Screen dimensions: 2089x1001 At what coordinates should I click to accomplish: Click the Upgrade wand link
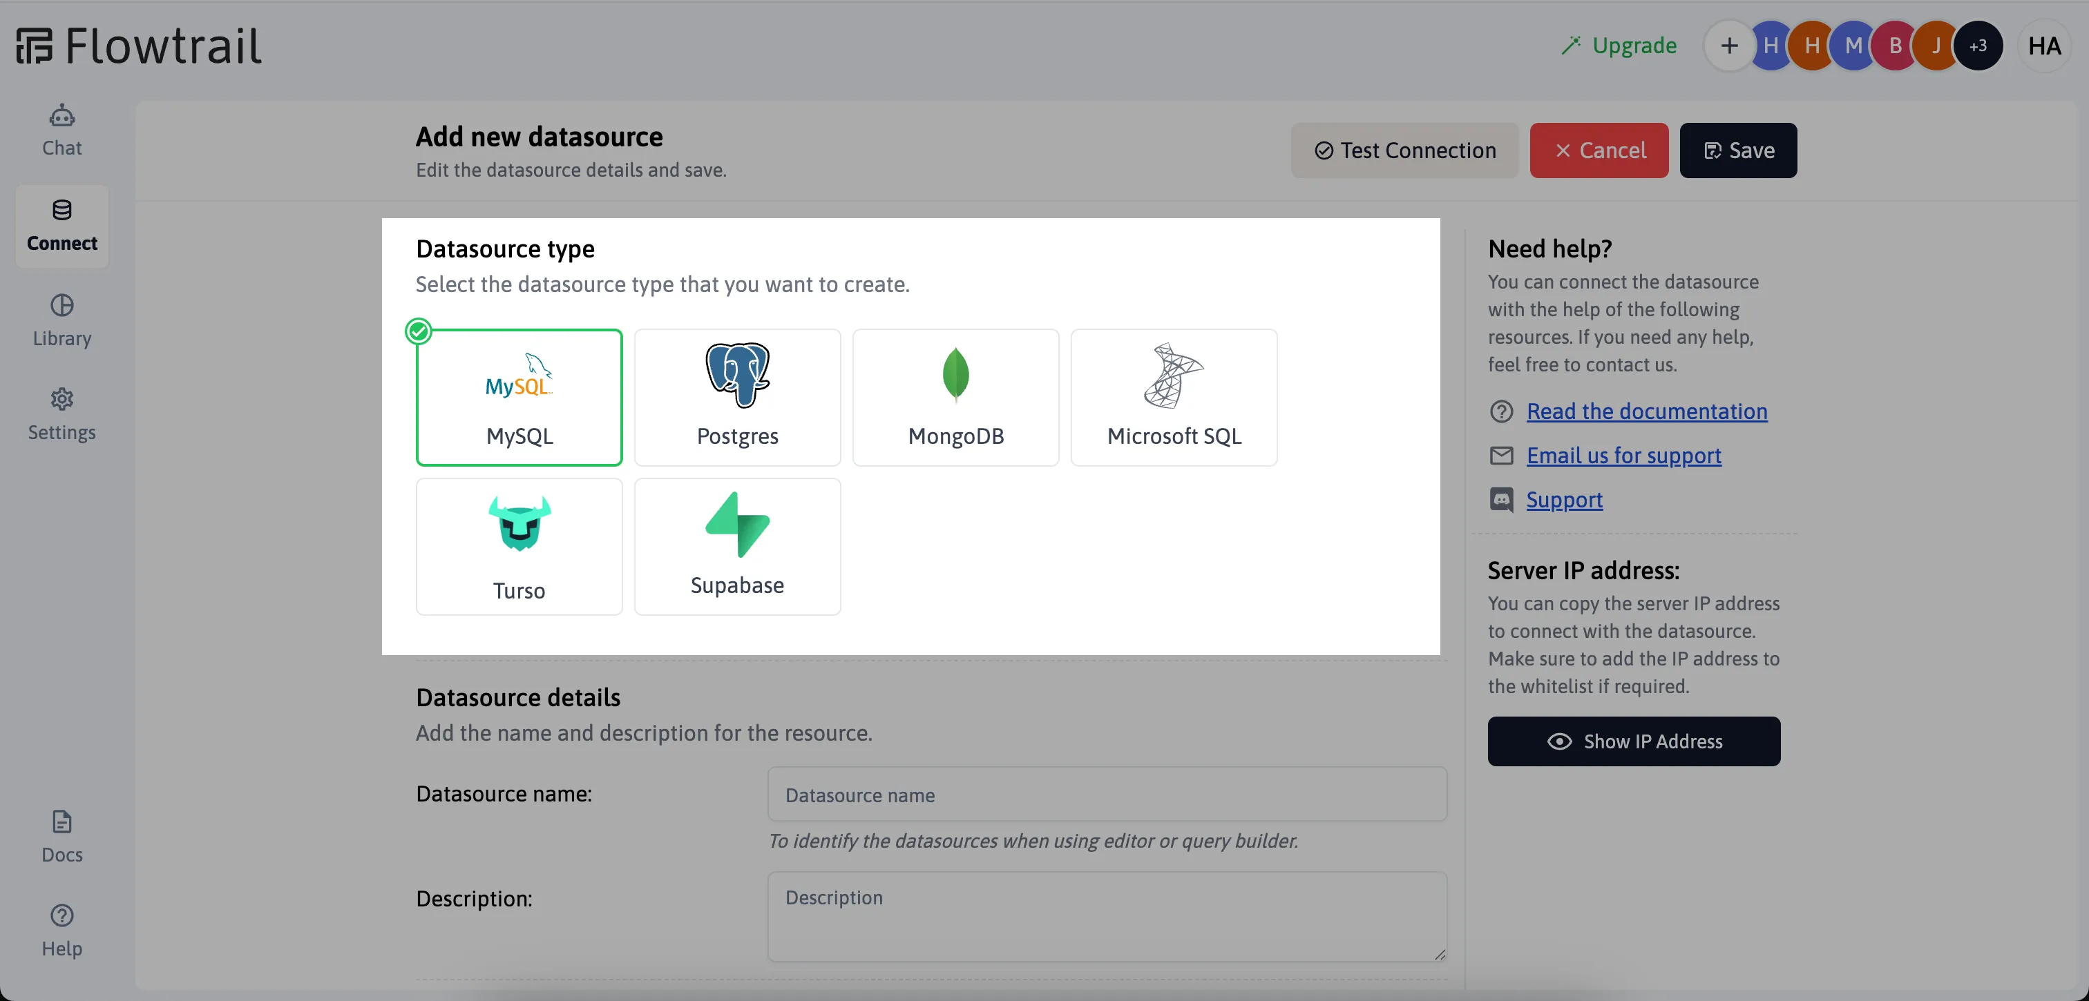1619,46
